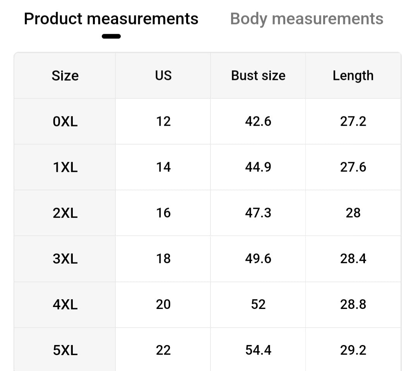Select the 5XL size row
This screenshot has width=418, height=371.
[x=65, y=350]
